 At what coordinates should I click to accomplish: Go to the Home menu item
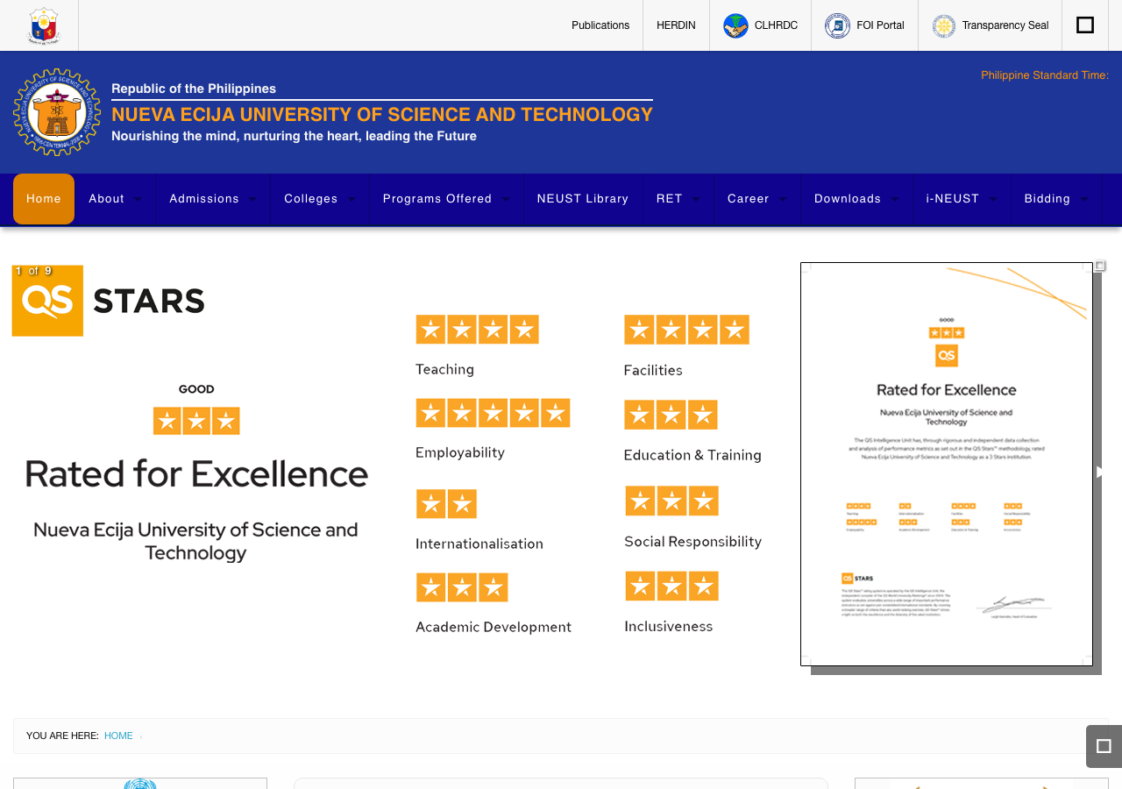coord(44,199)
